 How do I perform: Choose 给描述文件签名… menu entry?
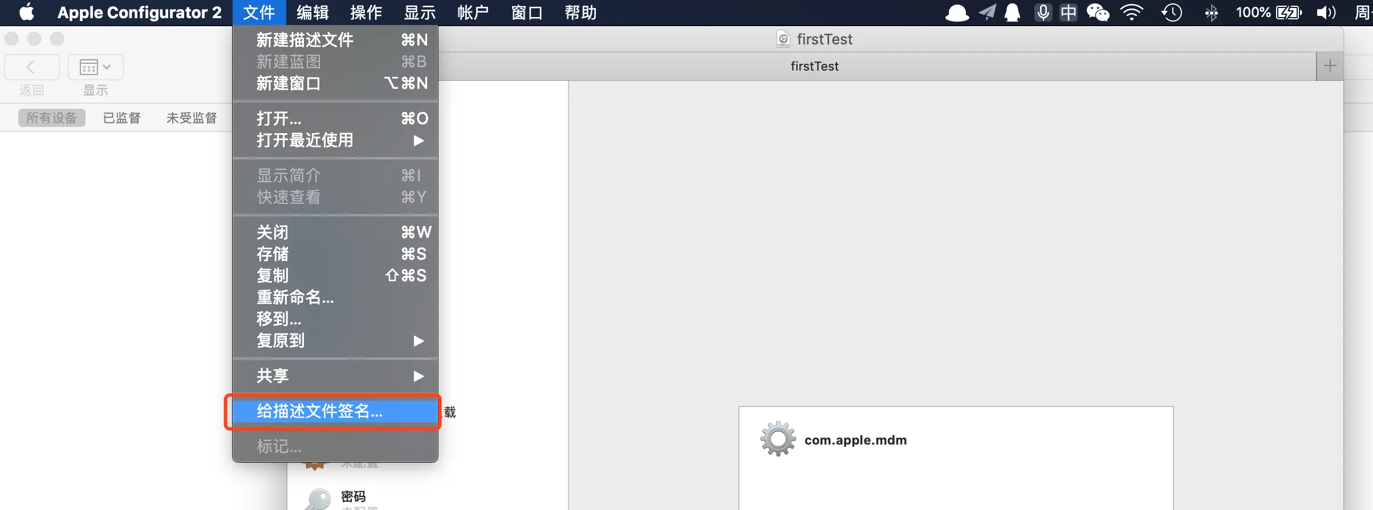click(x=335, y=411)
